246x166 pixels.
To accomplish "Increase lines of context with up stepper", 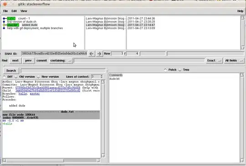I will (x=101, y=76).
